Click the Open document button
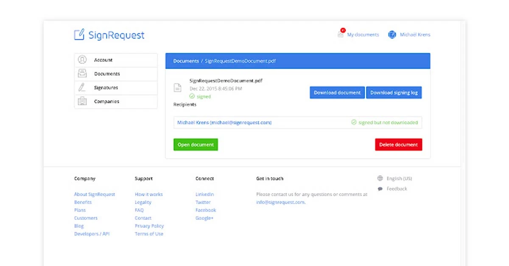Viewport: 509px width, 266px height. 195,144
